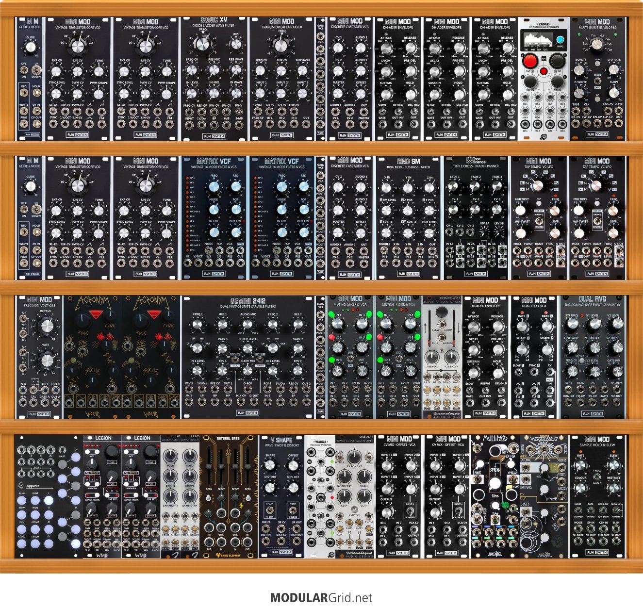Flip the NORM/FOLDED switch on V Shape
This screenshot has height=608, width=643.
[292, 510]
